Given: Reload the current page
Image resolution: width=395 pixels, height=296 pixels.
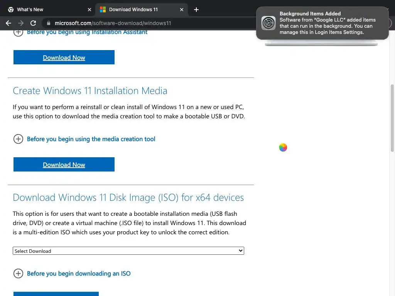Looking at the screenshot, I should [x=33, y=23].
